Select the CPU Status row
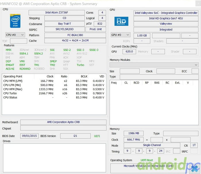 pyautogui.click(x=54, y=98)
